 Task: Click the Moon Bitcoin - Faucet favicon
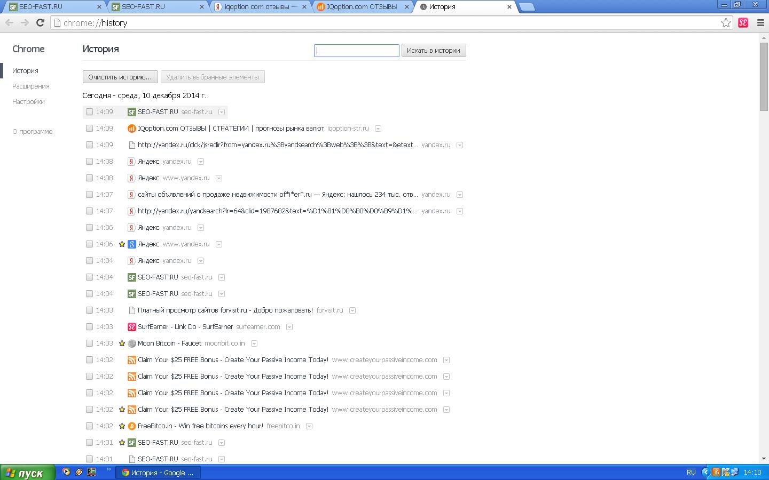coord(131,343)
